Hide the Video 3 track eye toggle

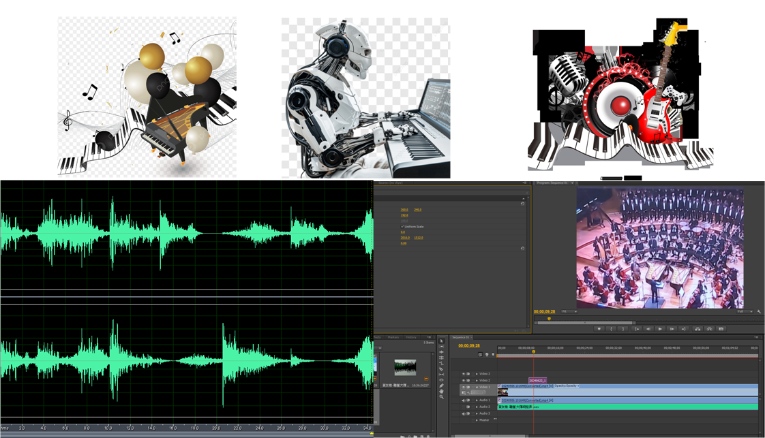click(x=464, y=374)
